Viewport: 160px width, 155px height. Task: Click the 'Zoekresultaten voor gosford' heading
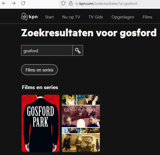pos(89,33)
